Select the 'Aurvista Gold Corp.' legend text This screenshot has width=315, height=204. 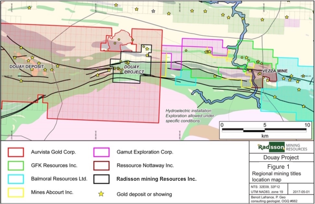pyautogui.click(x=54, y=152)
